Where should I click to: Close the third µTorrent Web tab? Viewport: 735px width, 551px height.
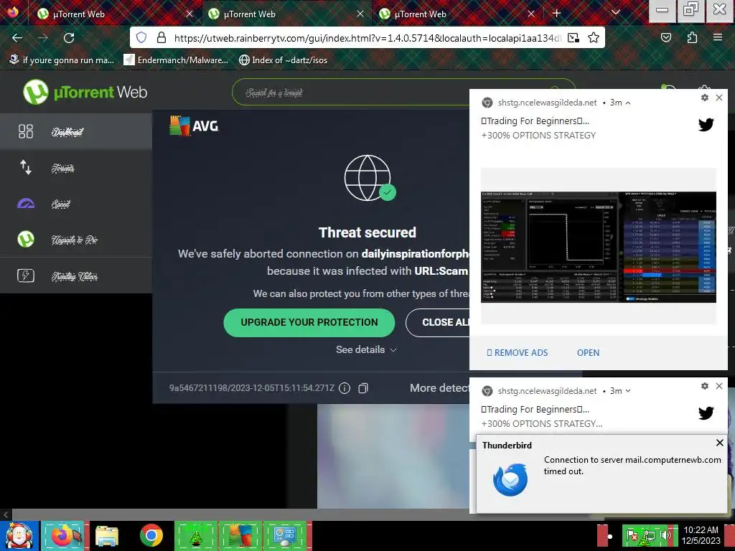530,14
